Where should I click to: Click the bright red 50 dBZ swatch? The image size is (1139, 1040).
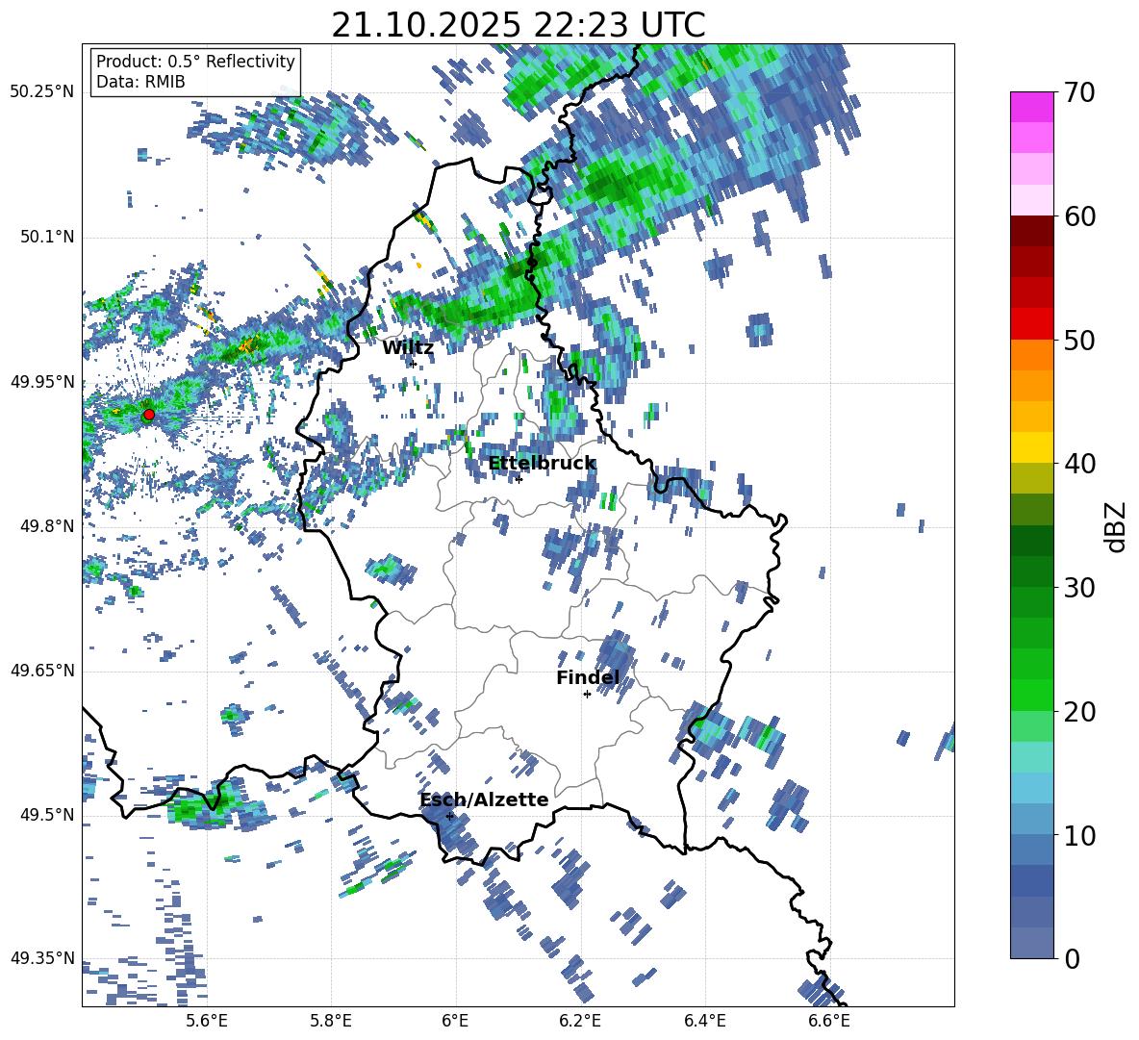coord(1032,324)
